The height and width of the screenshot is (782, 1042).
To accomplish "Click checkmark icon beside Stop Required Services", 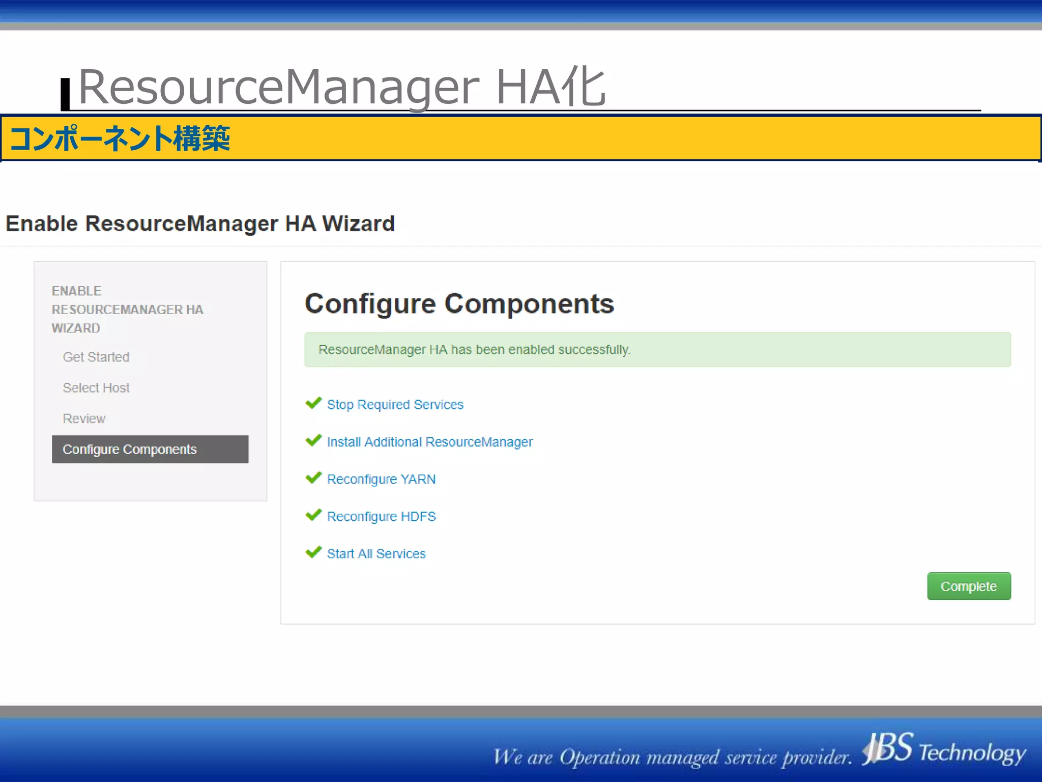I will tap(313, 403).
